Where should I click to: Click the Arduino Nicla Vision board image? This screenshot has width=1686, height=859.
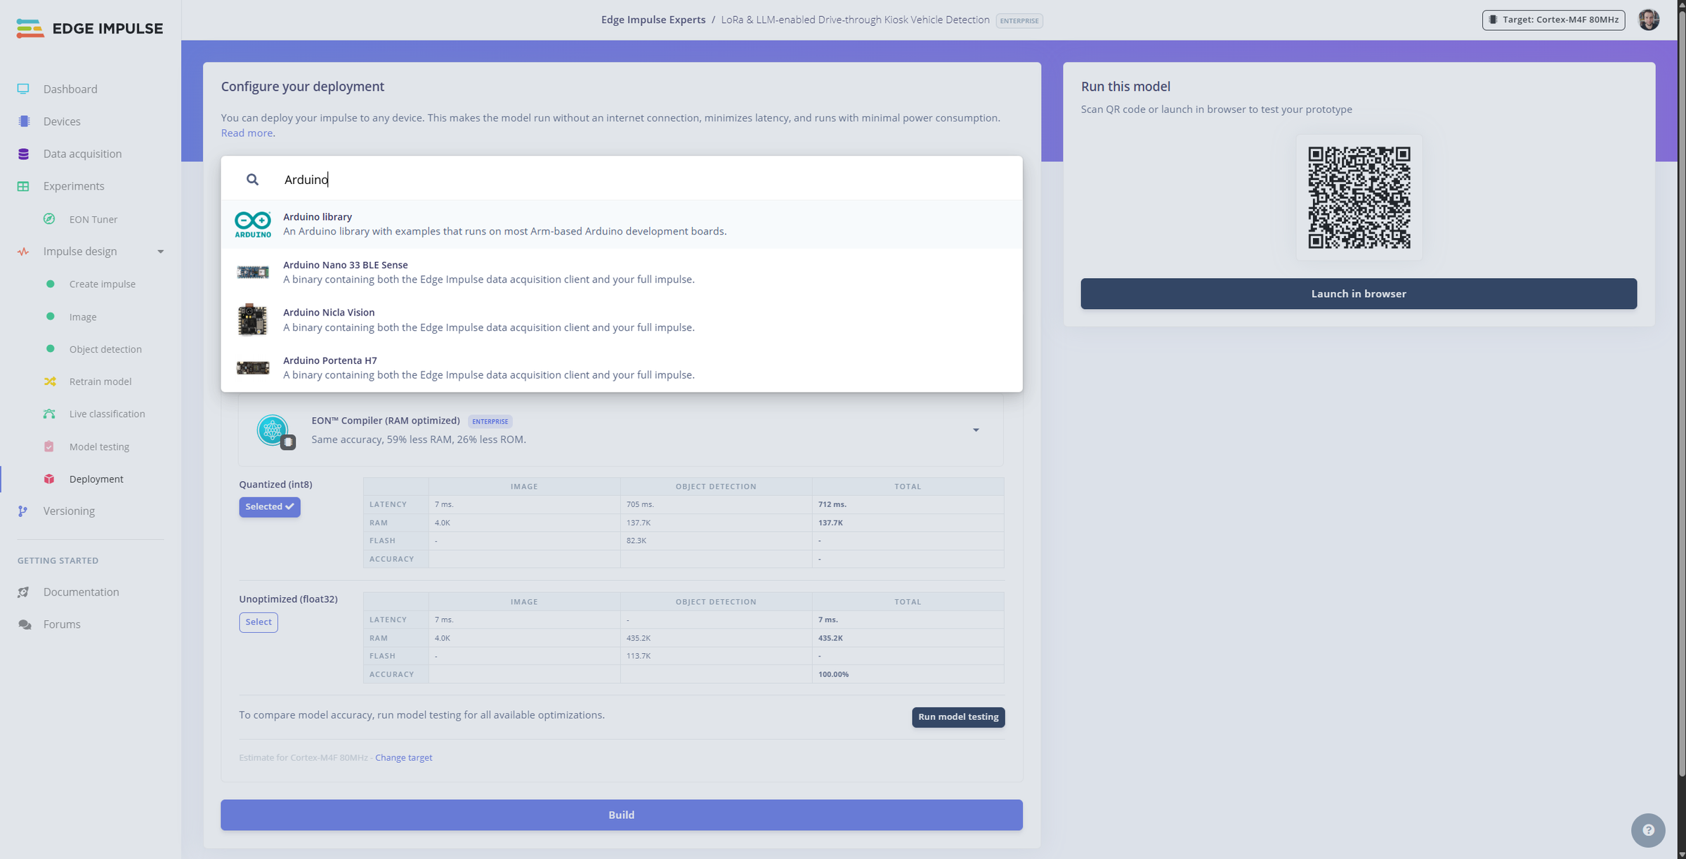tap(252, 320)
